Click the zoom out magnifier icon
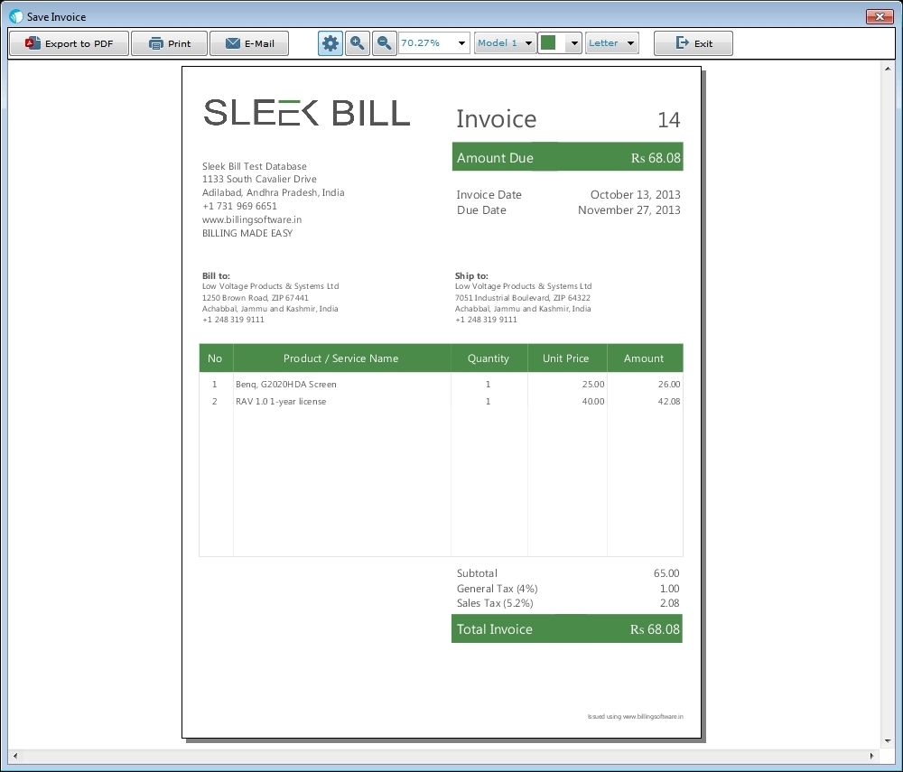 point(384,43)
